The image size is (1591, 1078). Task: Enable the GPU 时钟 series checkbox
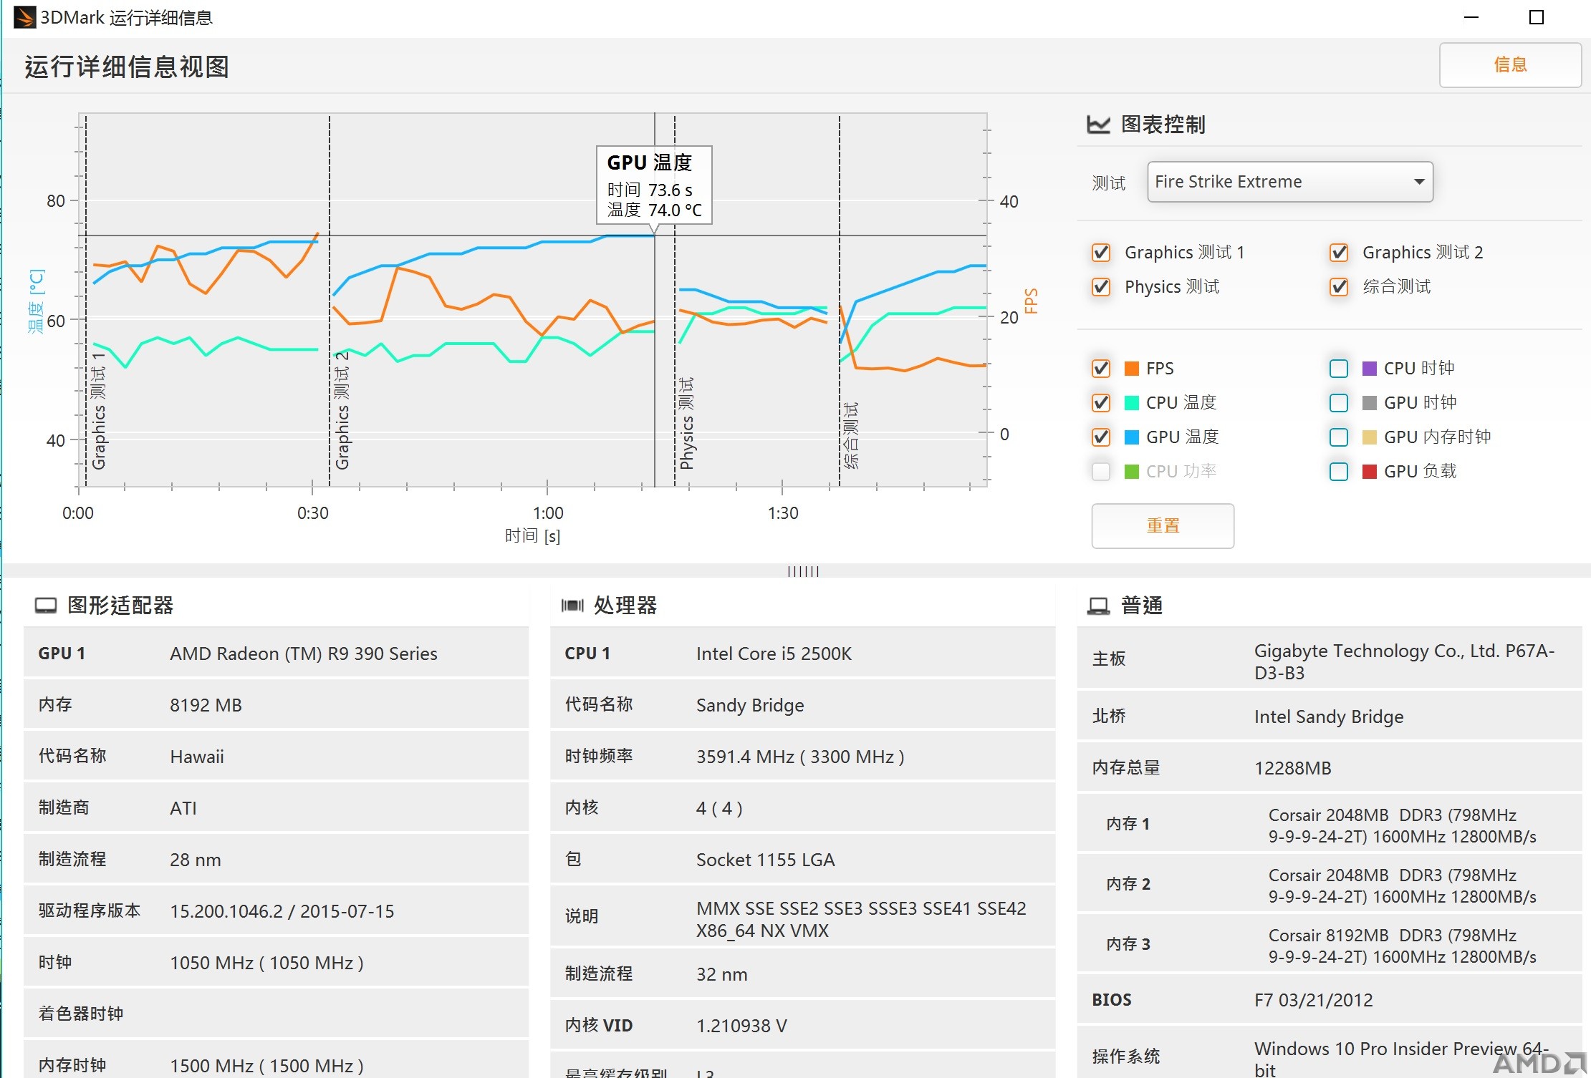[x=1339, y=403]
